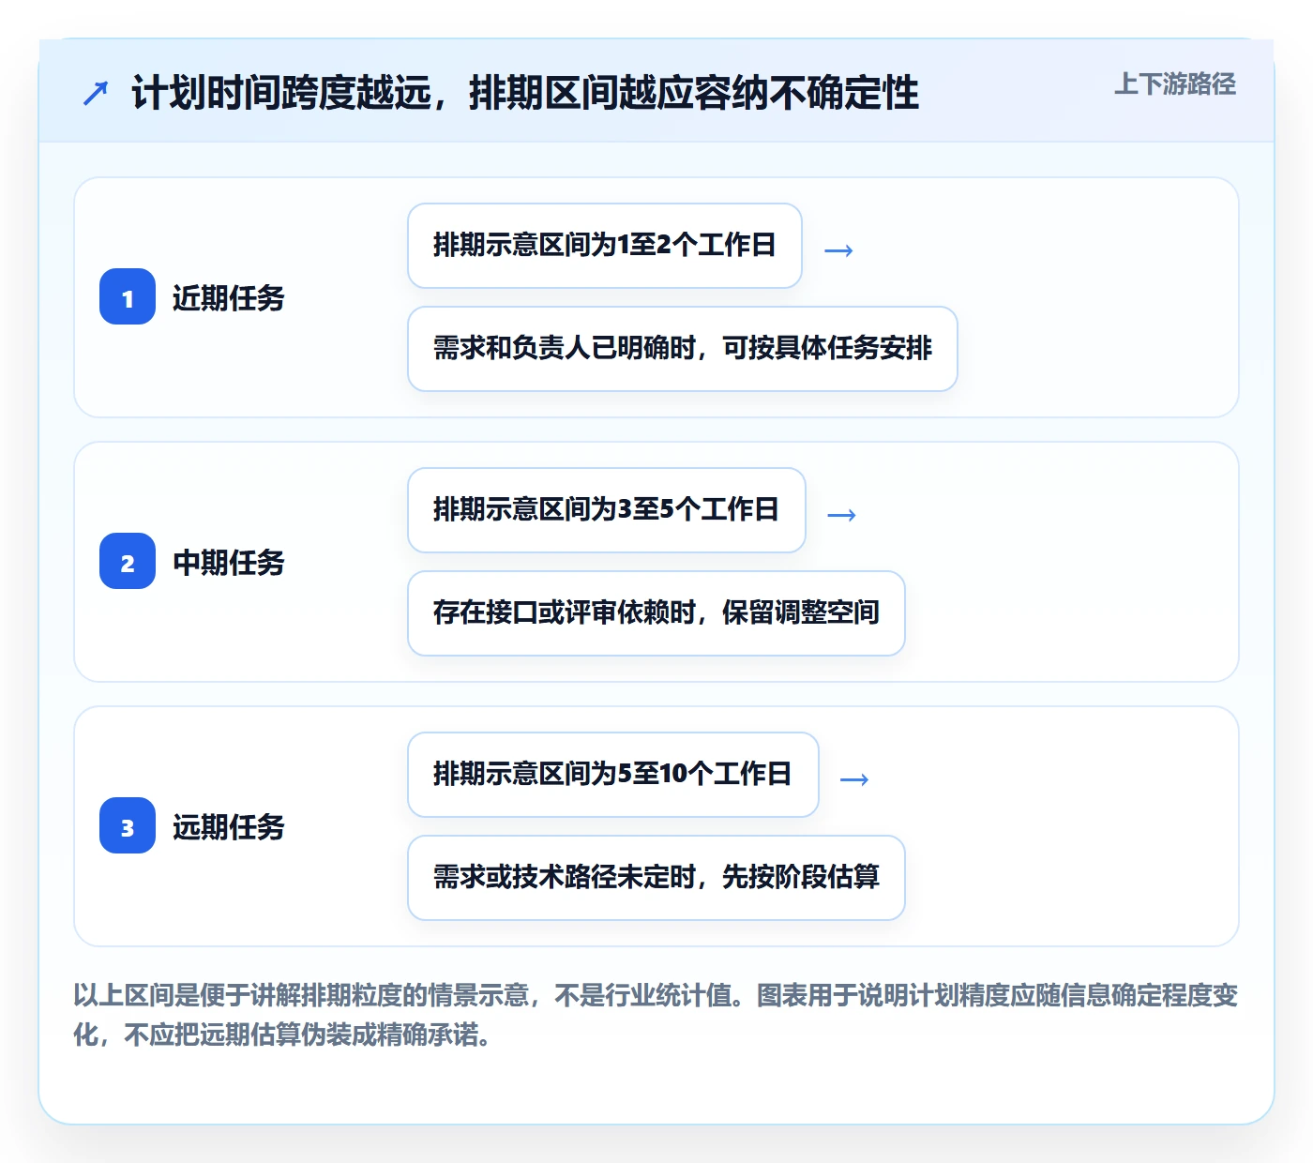
Task: Select the 近期任务 label
Action: (229, 297)
